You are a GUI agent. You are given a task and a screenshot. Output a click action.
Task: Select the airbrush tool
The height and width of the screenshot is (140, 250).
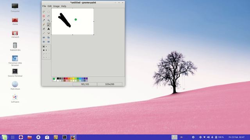click(44, 29)
